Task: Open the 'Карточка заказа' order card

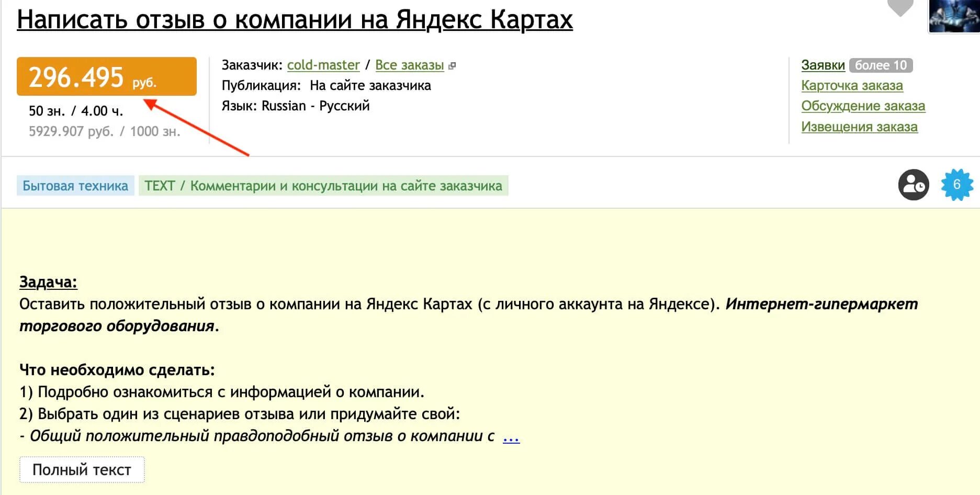Action: (851, 85)
